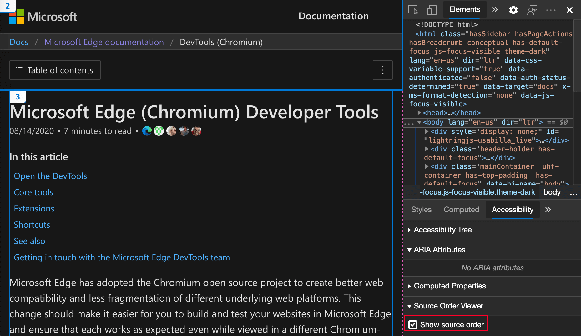Click the DevTools (Chromium) breadcrumb text
The height and width of the screenshot is (336, 581).
[x=221, y=42]
